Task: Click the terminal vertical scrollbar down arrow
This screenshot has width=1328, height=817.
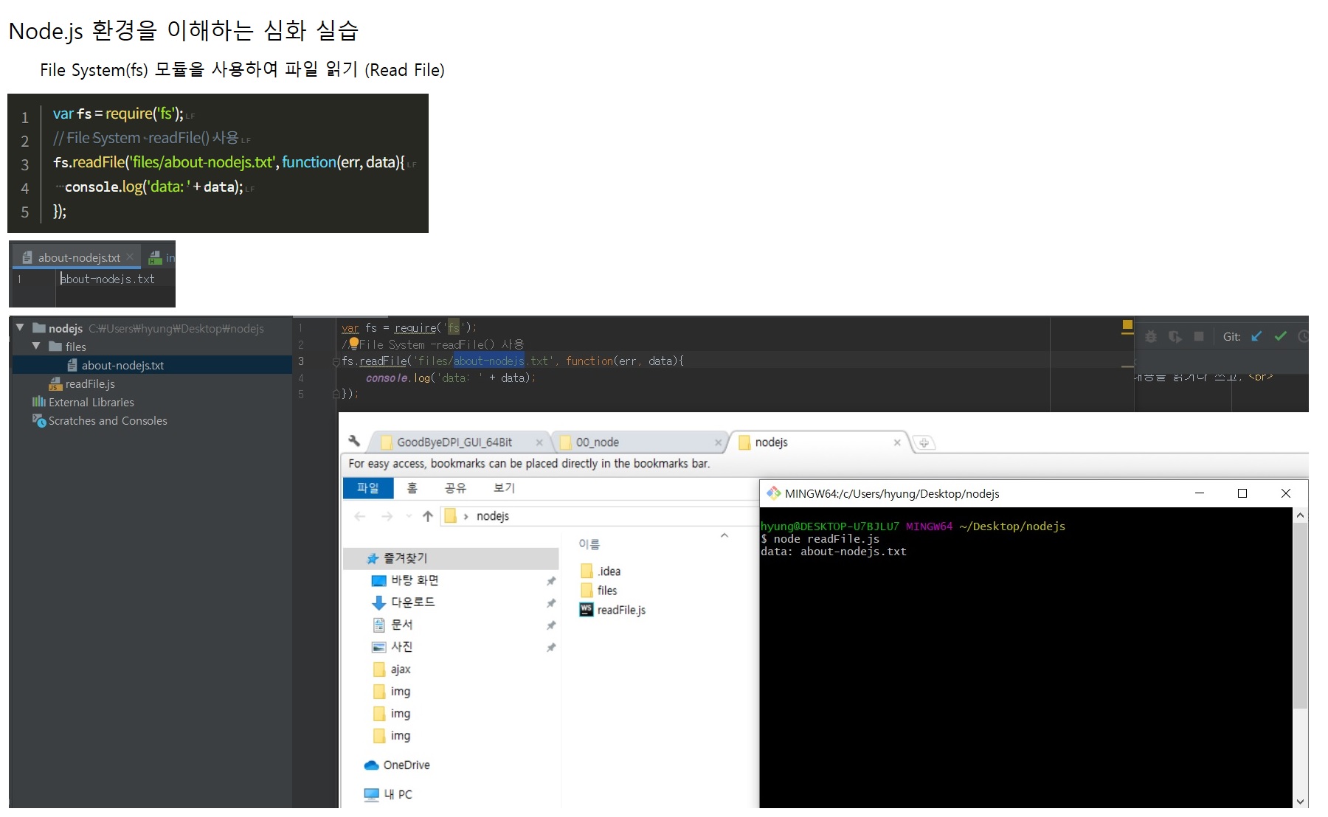Action: (1300, 801)
